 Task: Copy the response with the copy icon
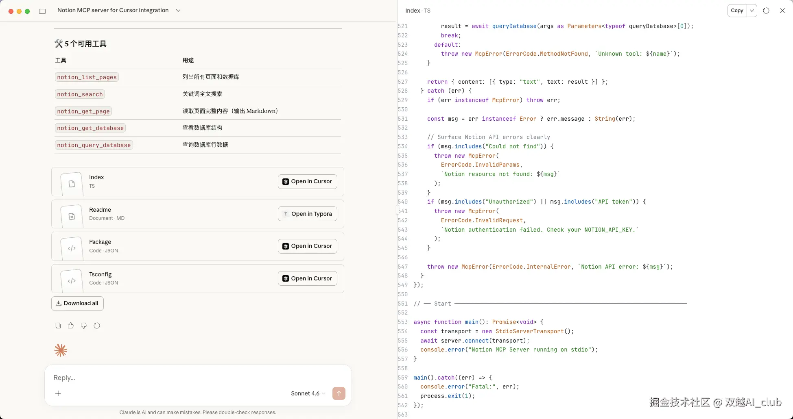click(x=58, y=326)
